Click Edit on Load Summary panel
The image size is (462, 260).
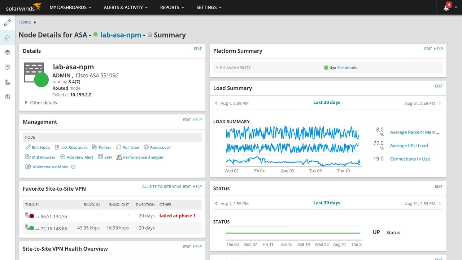(x=439, y=86)
